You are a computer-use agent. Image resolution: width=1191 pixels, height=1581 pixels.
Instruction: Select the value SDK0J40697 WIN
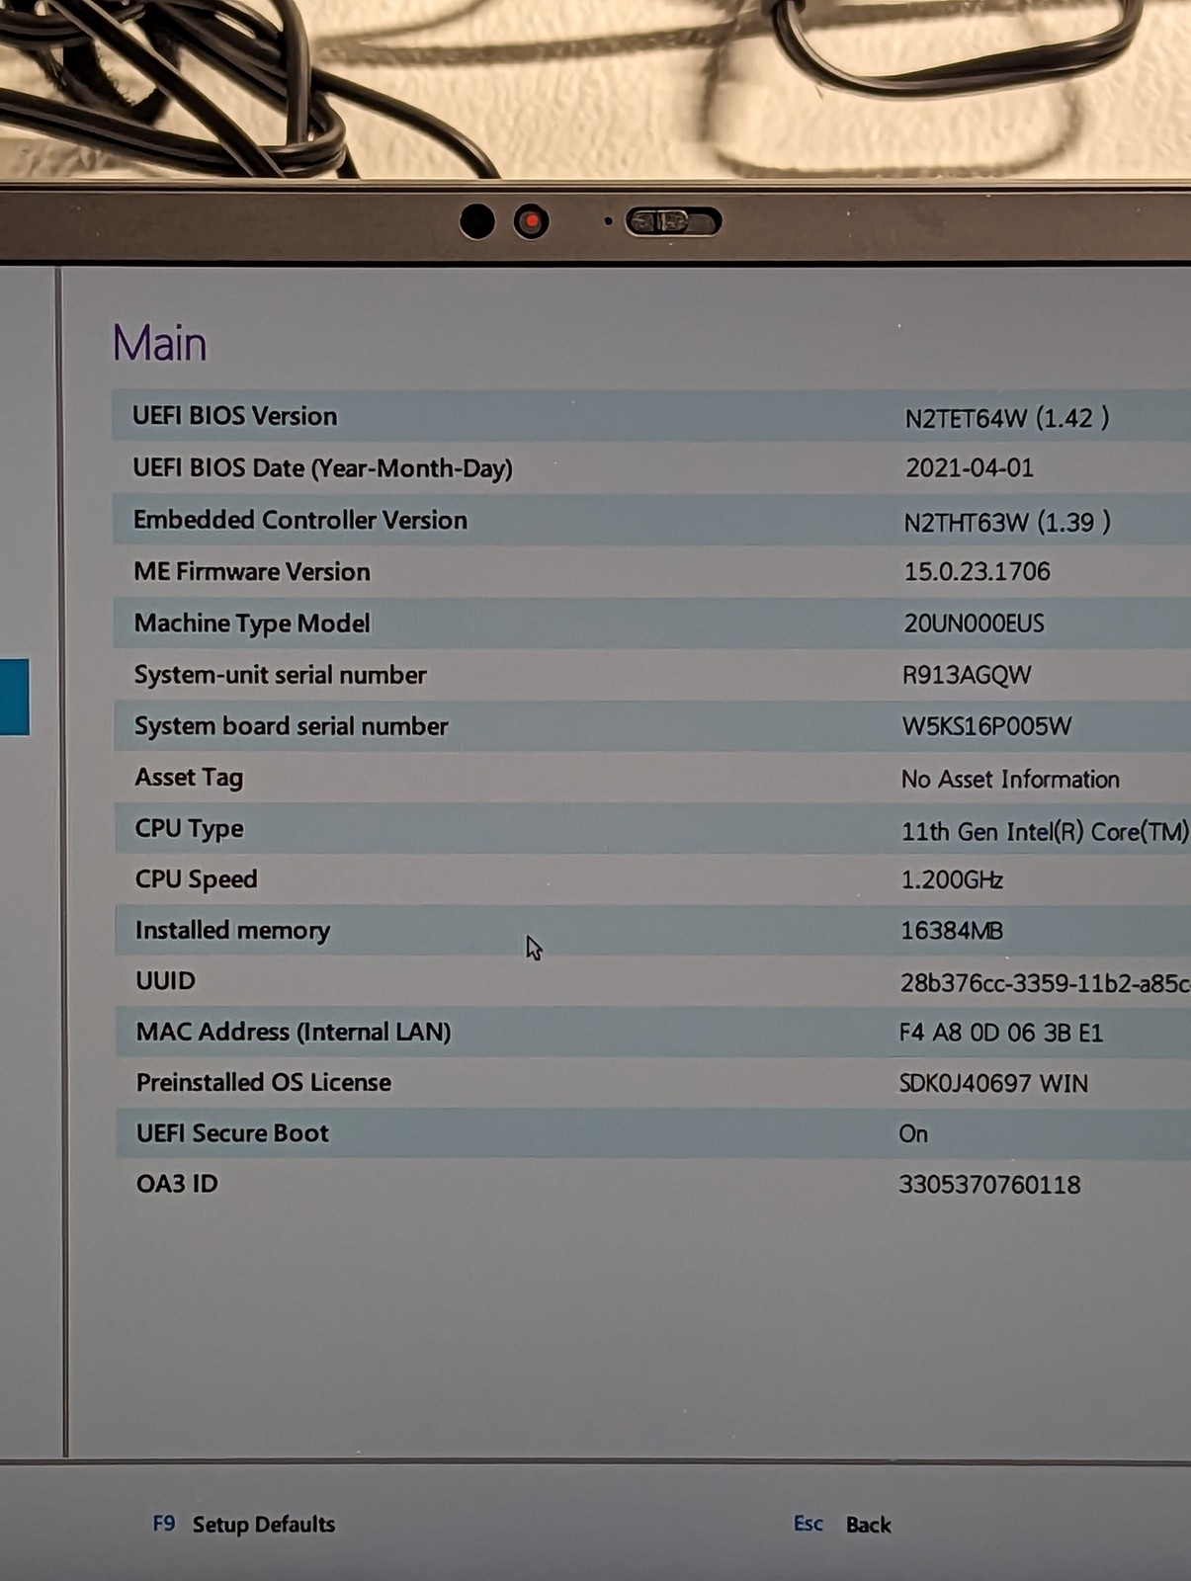[x=993, y=1084]
